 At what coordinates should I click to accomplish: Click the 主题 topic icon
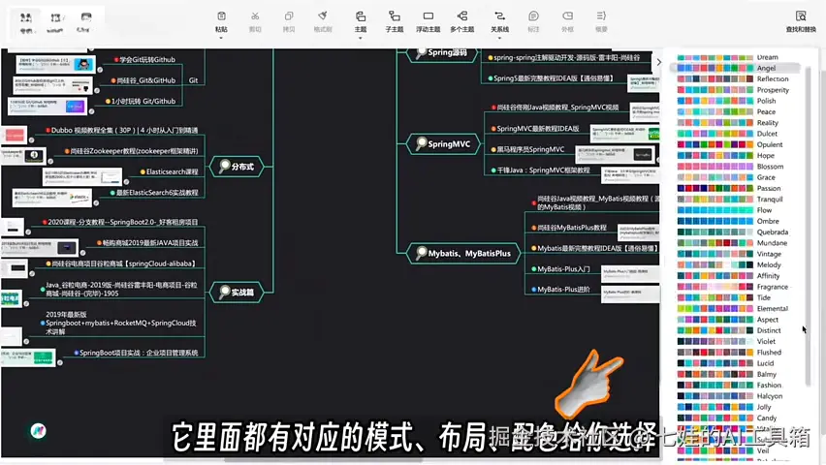click(361, 16)
